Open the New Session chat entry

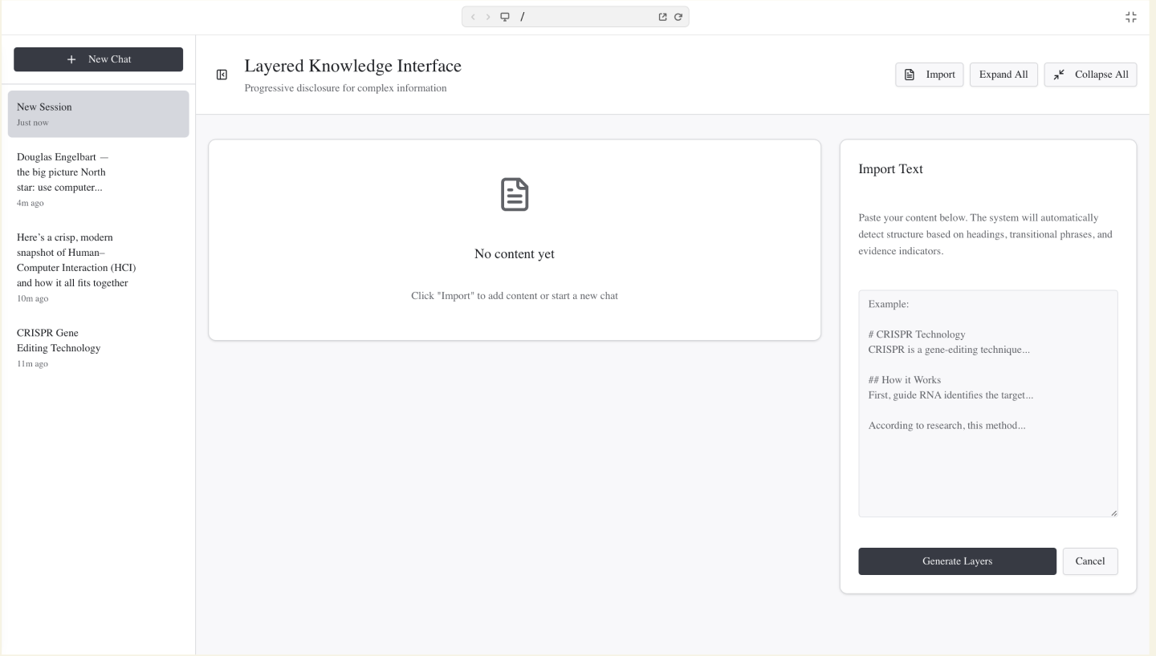[x=98, y=113]
